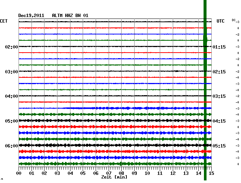The image size is (241, 183).
Task: Click the Zeit [min] axis title
Action: [114, 177]
